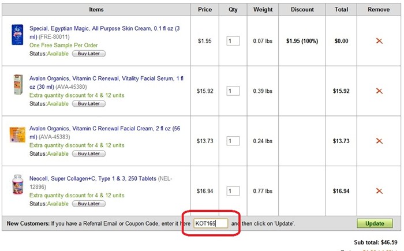This screenshot has width=404, height=251.
Task: Open the Egyptian Magic All Purpose Skin Cream link
Action: (x=104, y=32)
